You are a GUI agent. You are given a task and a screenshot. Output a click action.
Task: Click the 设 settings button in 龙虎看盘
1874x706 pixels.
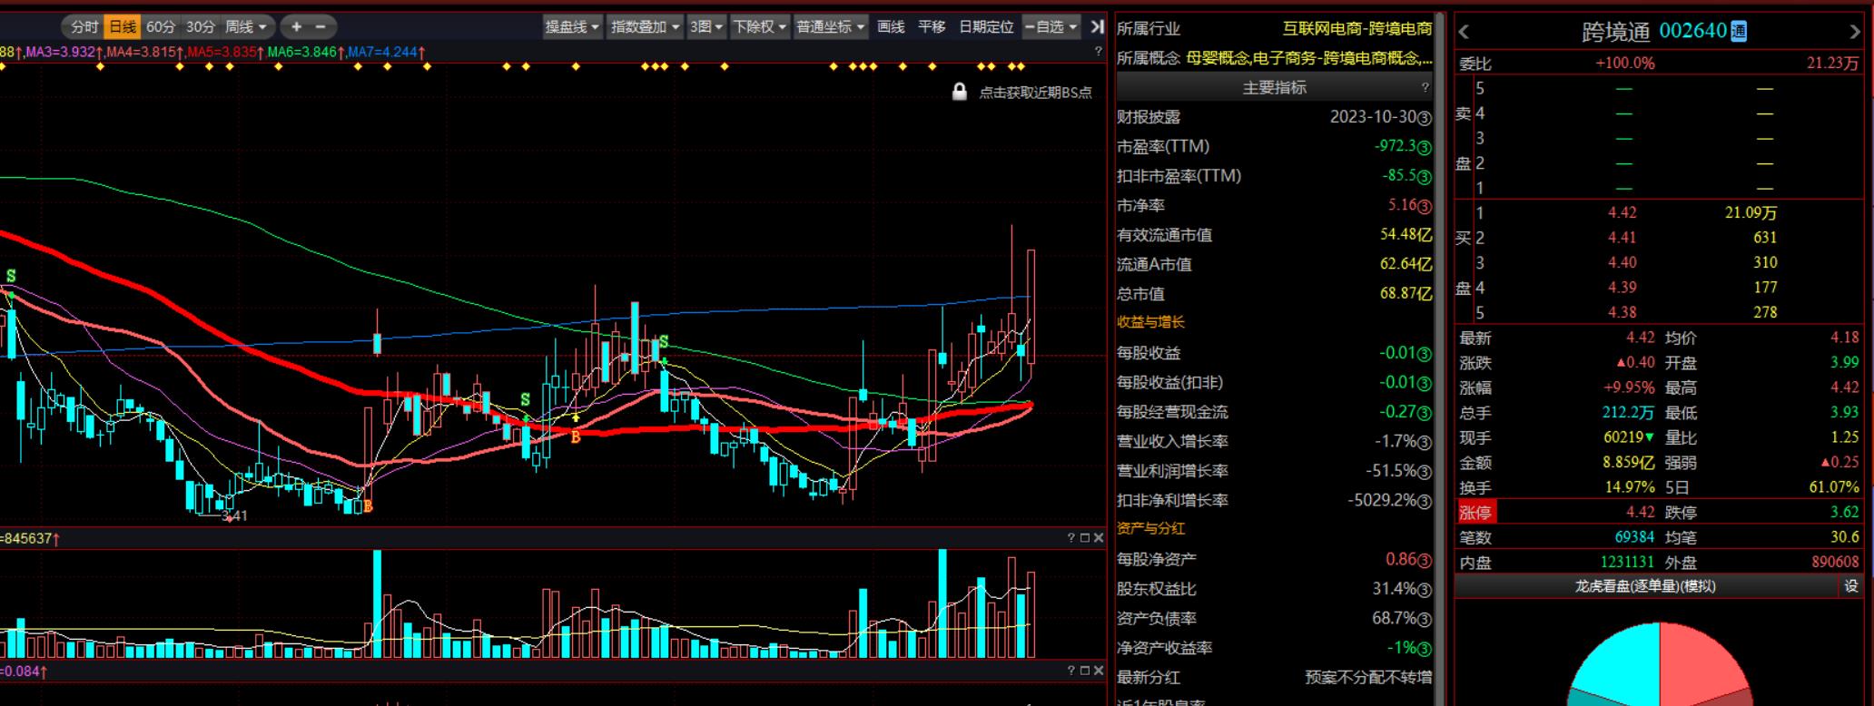[1850, 587]
